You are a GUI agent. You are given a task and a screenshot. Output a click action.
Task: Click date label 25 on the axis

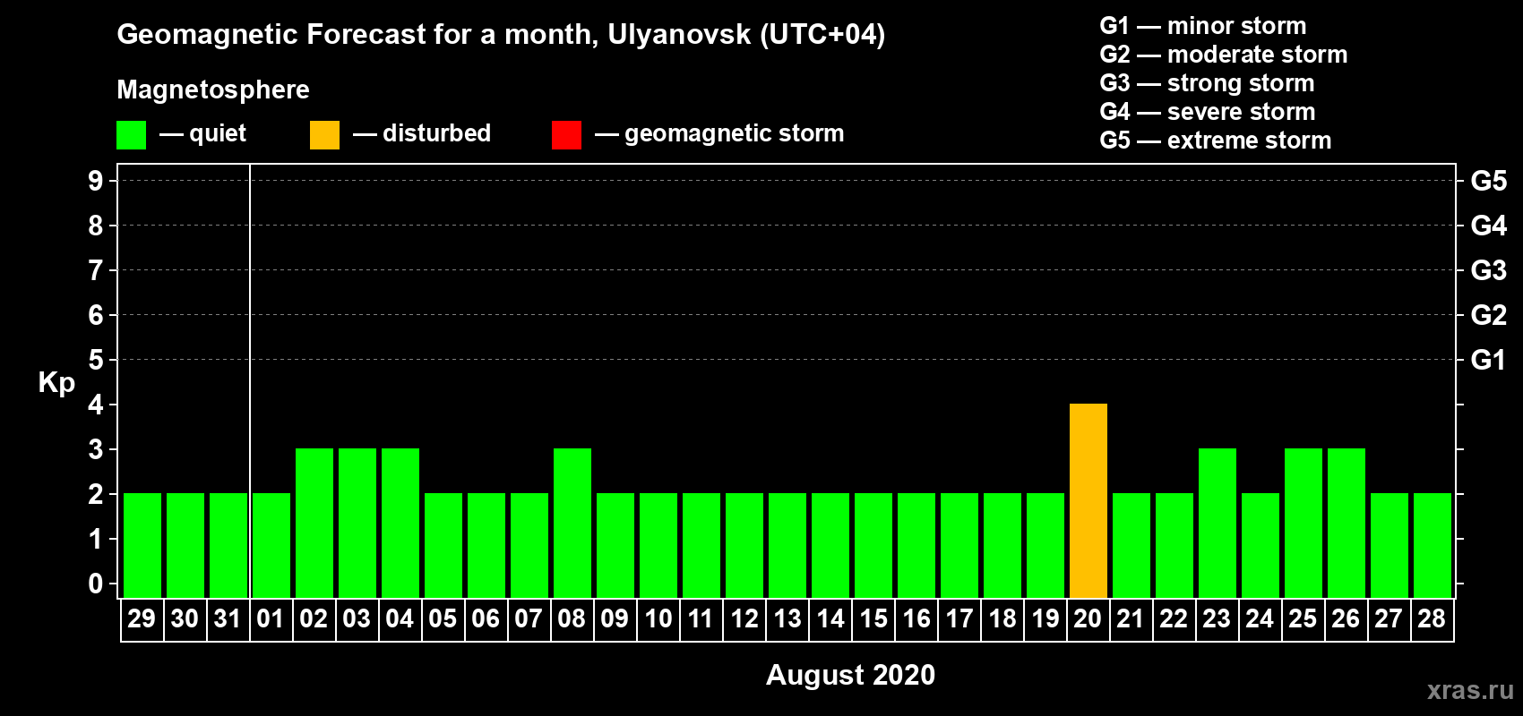(x=1303, y=619)
